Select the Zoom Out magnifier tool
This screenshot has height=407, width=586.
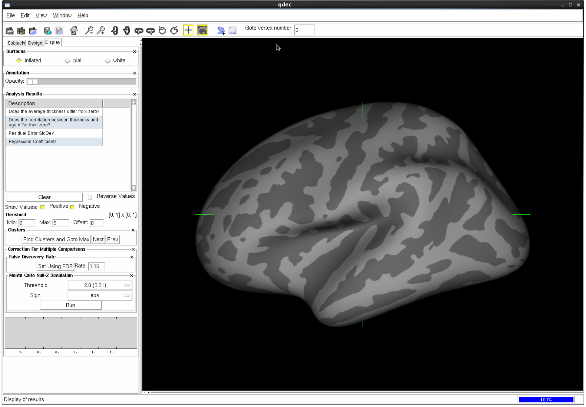click(x=88, y=30)
